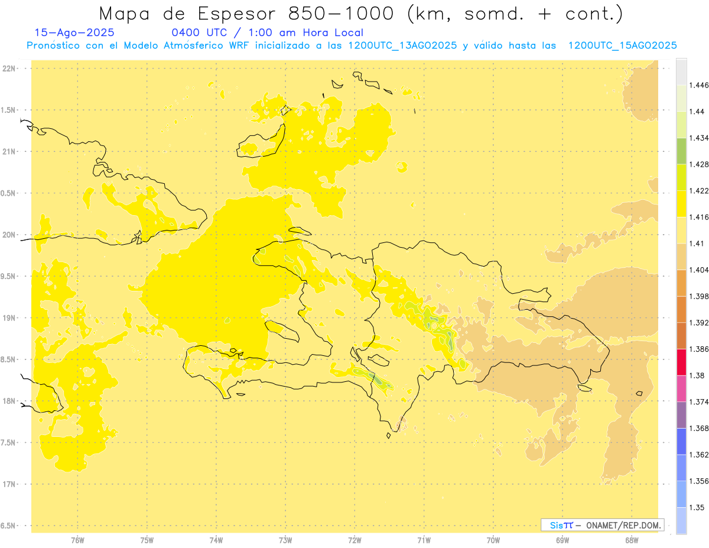Click the '70W' longitude label
709x548 pixels.
click(x=493, y=540)
